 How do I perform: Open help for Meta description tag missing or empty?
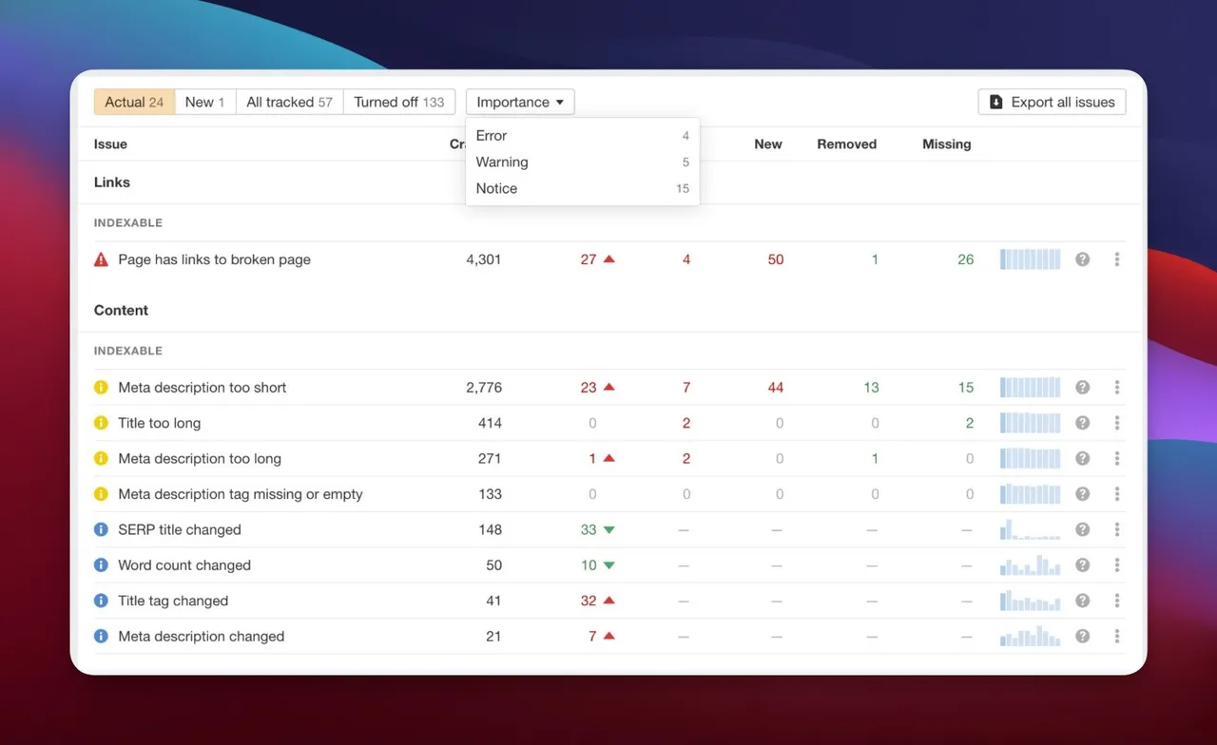1082,494
